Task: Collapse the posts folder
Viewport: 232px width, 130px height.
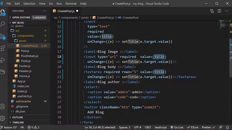Action: click(x=22, y=41)
